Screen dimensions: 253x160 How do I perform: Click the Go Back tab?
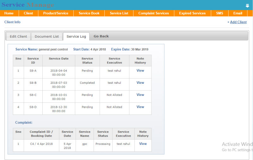101,36
